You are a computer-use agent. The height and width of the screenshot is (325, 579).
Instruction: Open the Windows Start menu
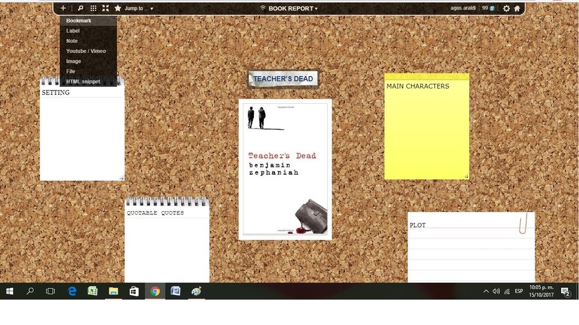(x=10, y=291)
